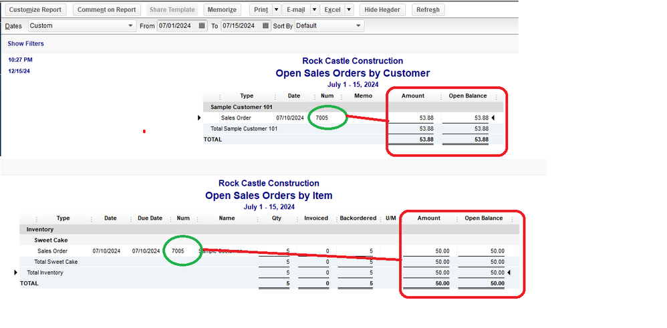Click the Print button
667x328 pixels.
coord(261,10)
